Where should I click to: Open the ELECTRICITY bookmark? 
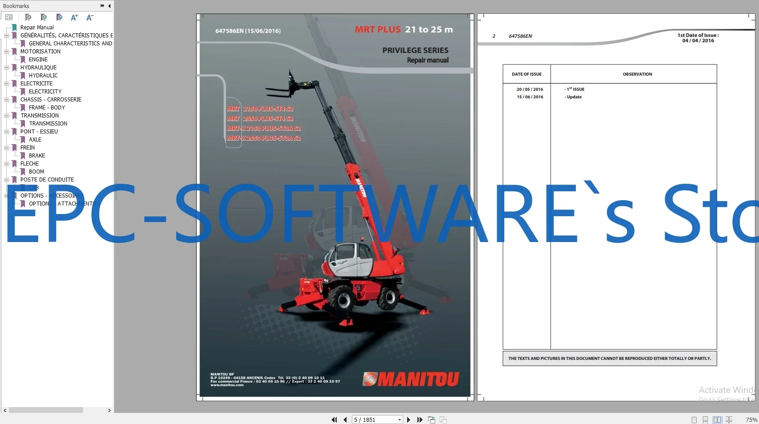(x=45, y=92)
